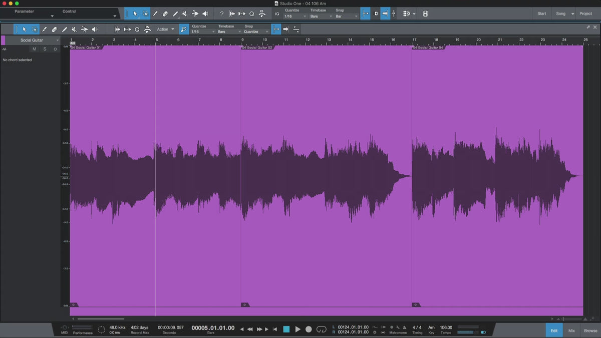Detach the editor panel with the pop-out icon
This screenshot has height=338, width=601.
[x=588, y=27]
